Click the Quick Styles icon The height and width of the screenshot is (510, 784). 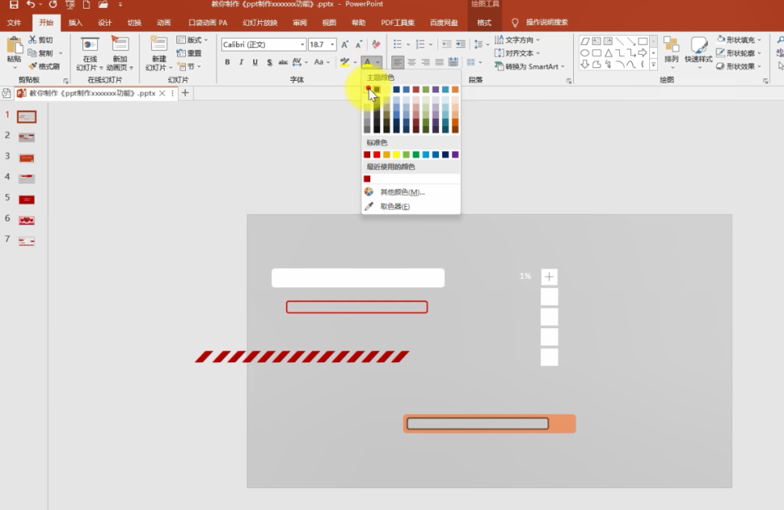pos(698,50)
